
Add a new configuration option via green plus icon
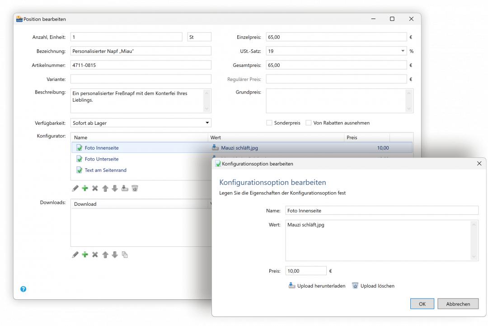tap(84, 188)
